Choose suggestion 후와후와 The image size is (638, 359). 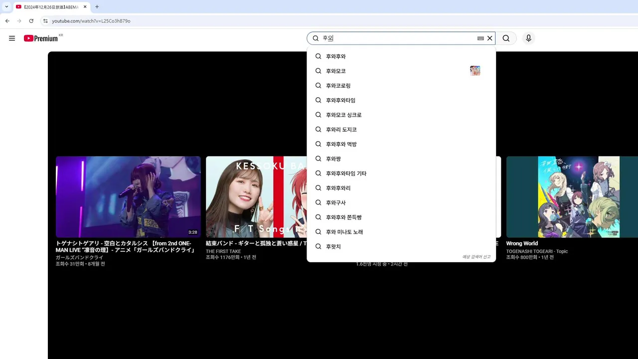pos(401,56)
